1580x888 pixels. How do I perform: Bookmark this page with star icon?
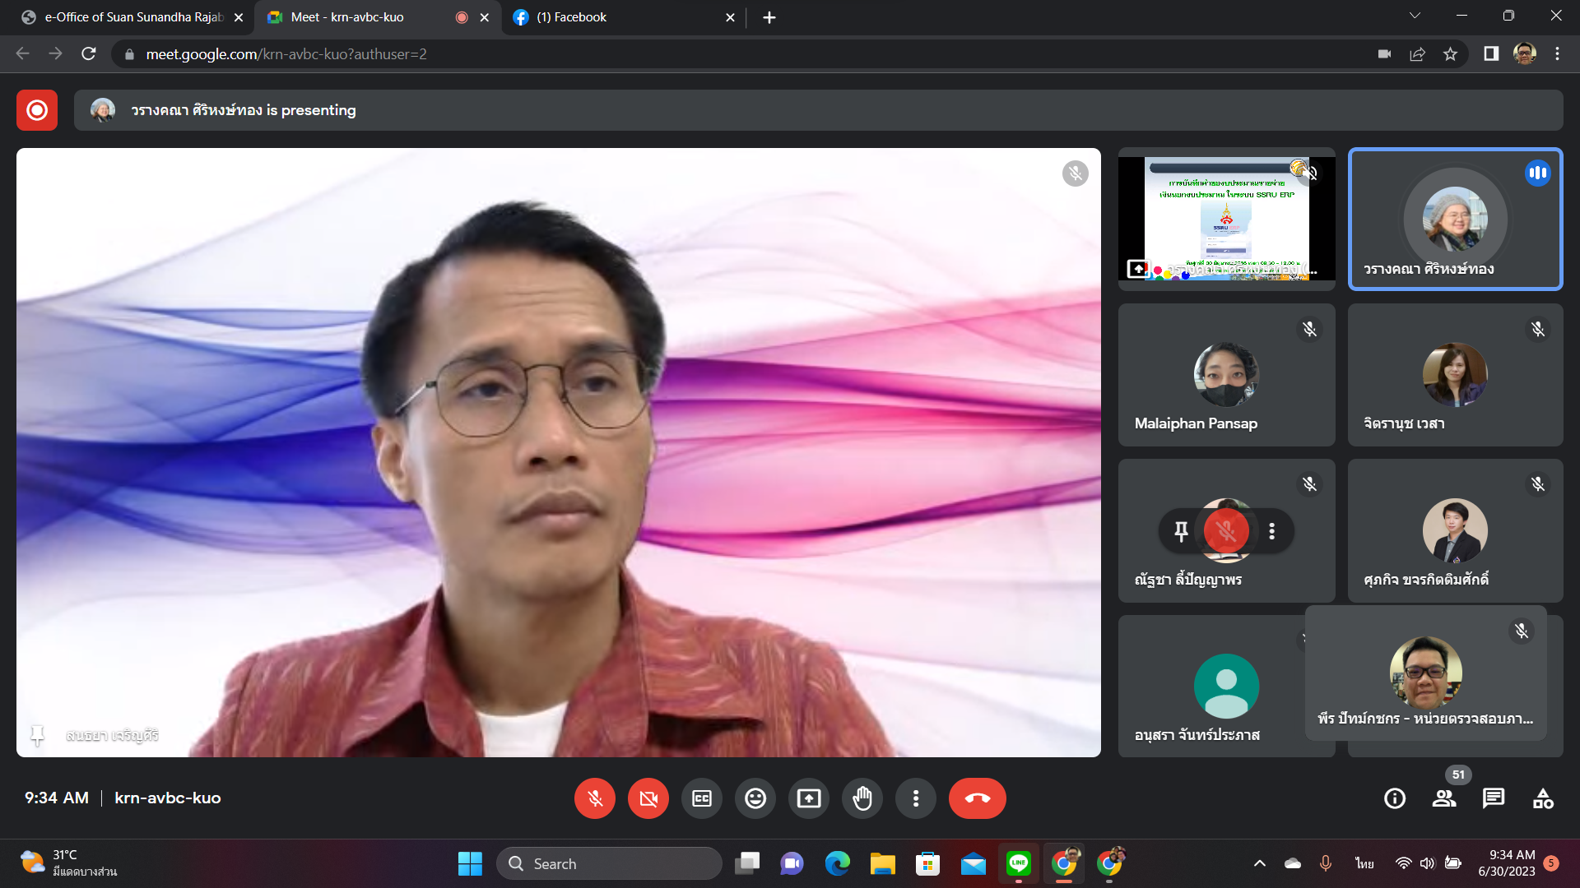(x=1450, y=54)
